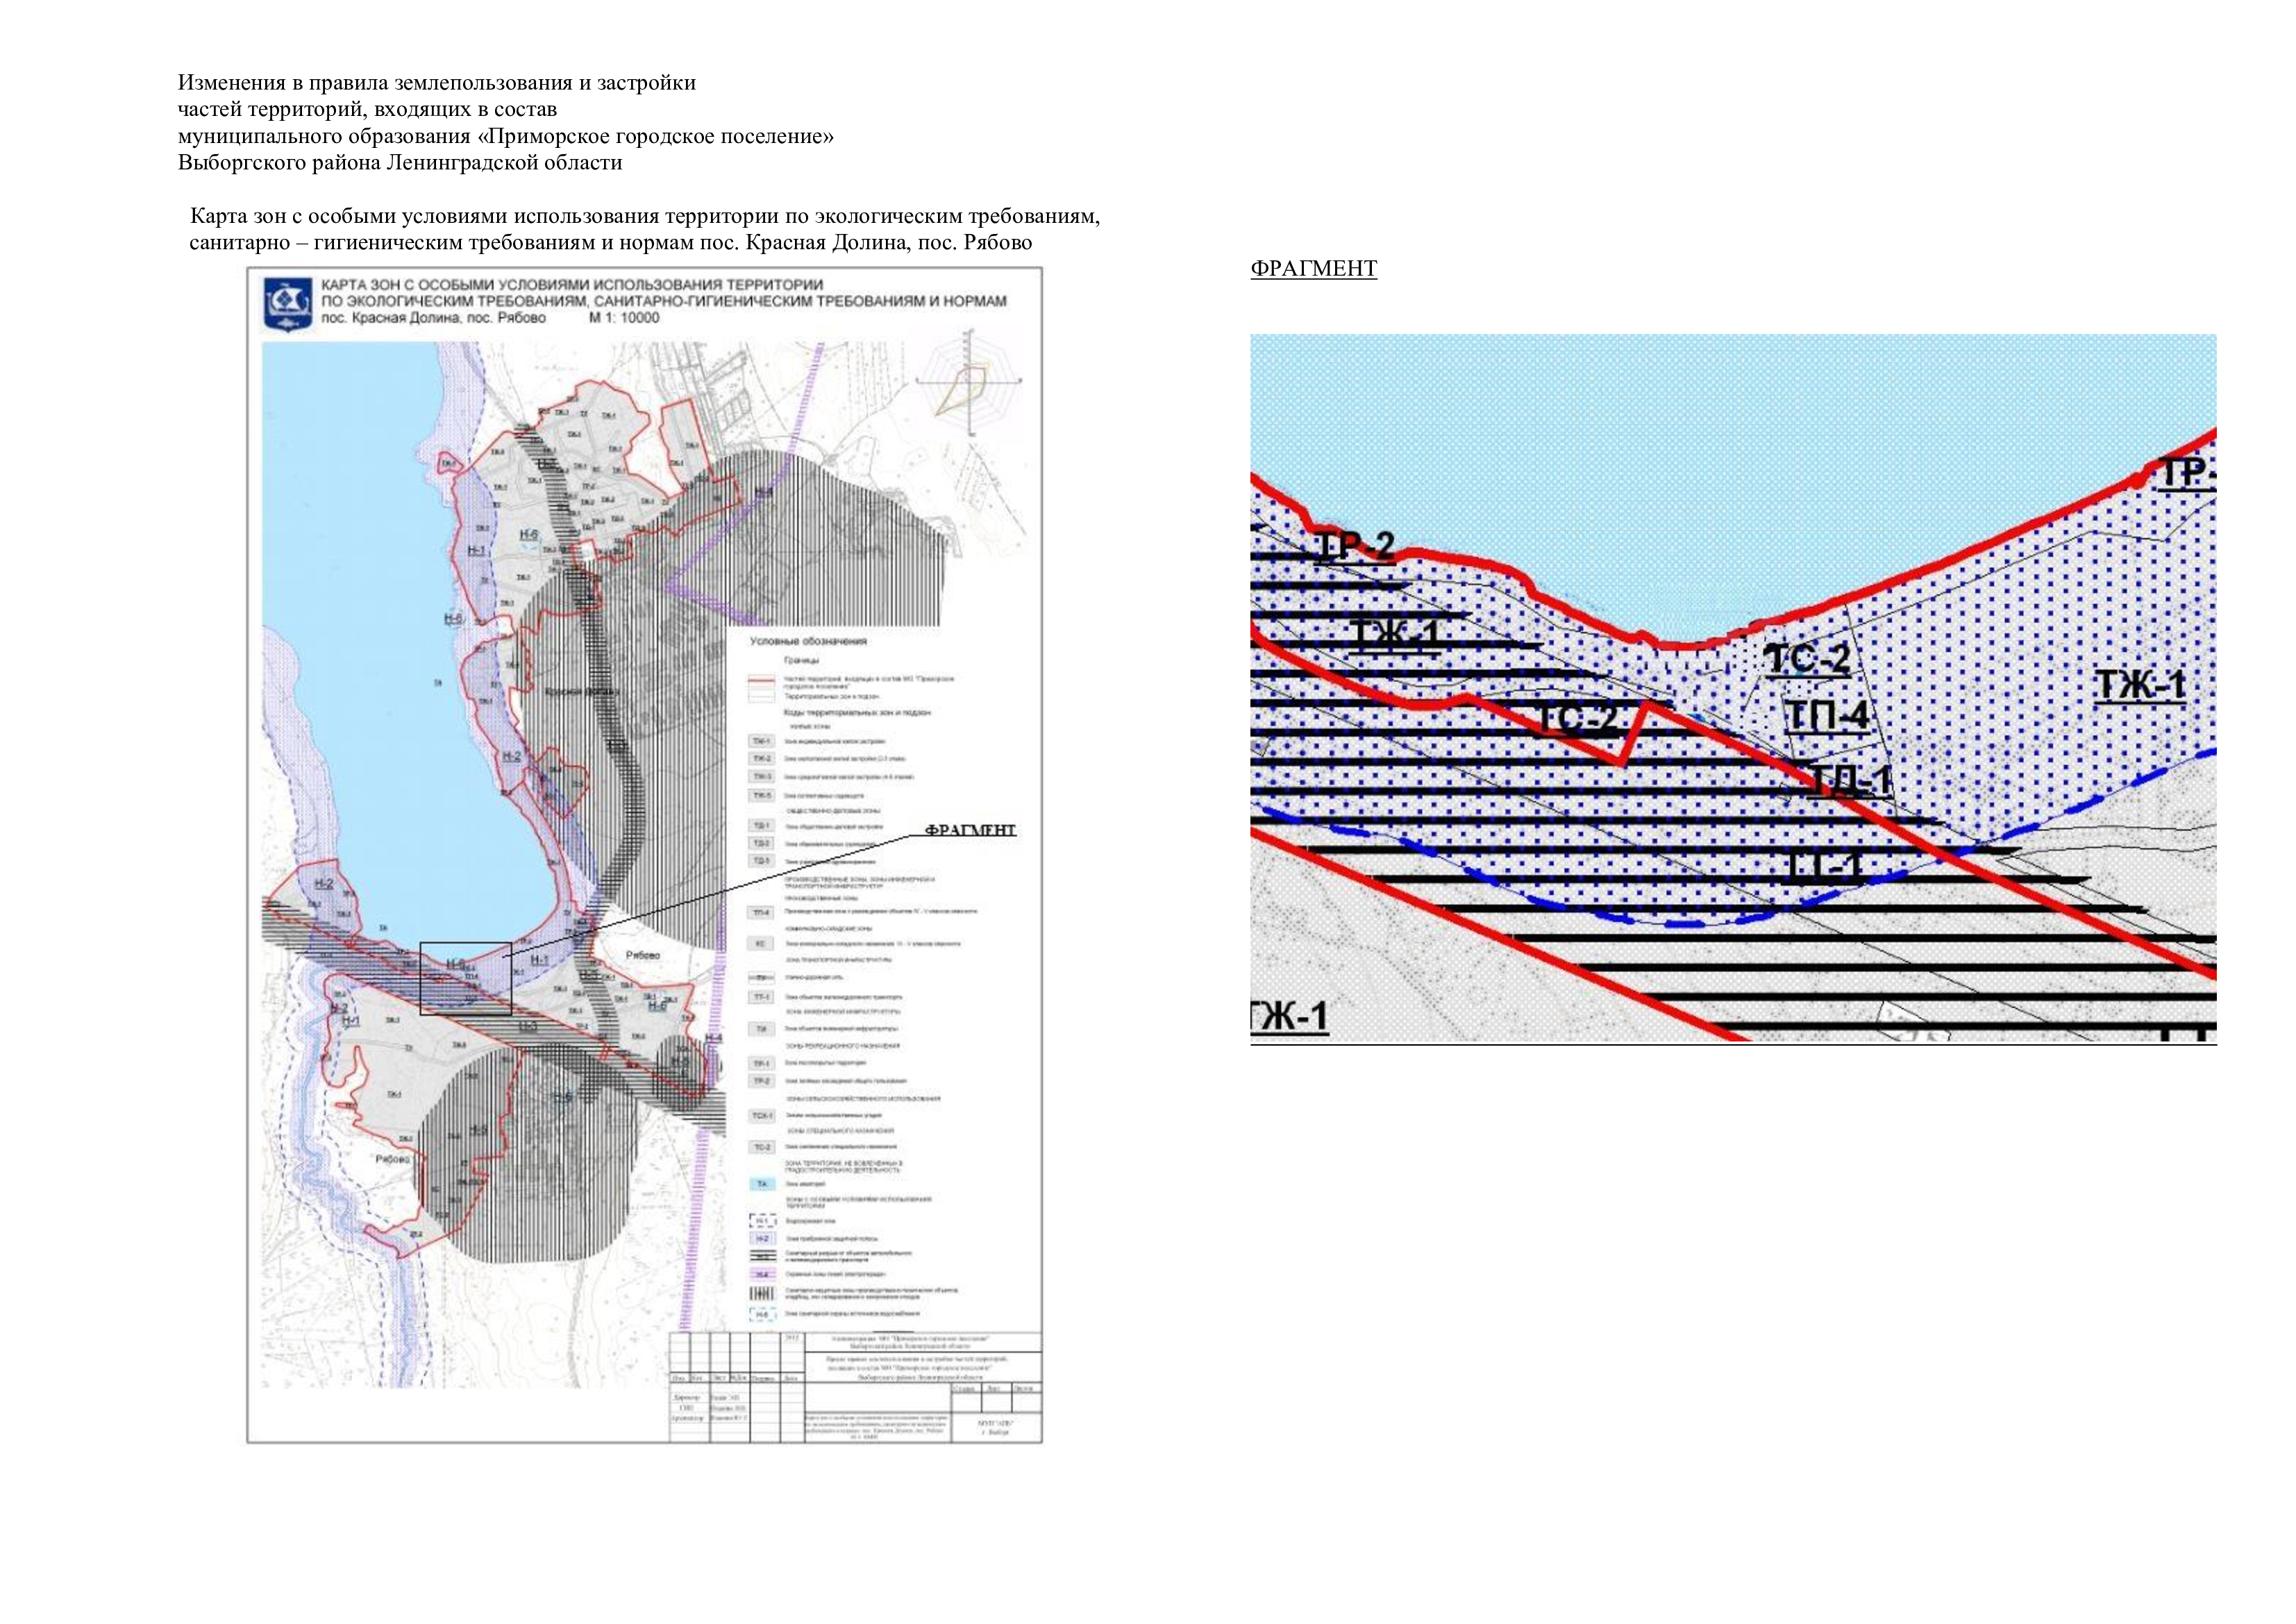Image resolution: width=2296 pixels, height=1624 pixels.
Task: Click 'Рябово' label near map east side
Action: 643,955
